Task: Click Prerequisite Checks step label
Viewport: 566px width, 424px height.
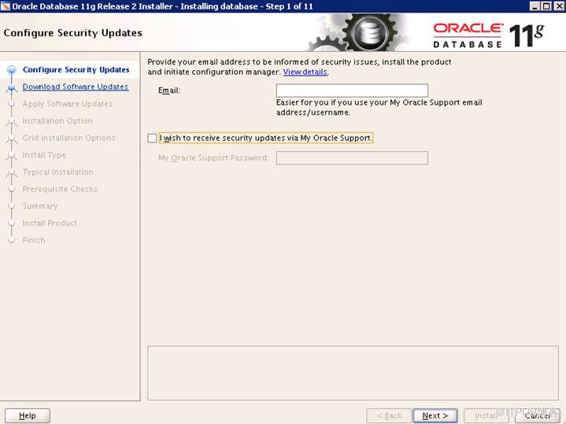Action: click(60, 189)
